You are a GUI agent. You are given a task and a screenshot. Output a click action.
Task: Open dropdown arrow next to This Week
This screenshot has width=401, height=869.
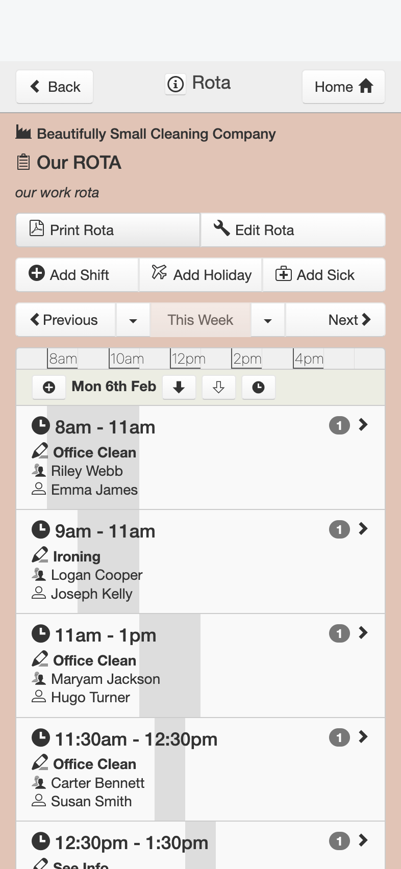coord(268,320)
